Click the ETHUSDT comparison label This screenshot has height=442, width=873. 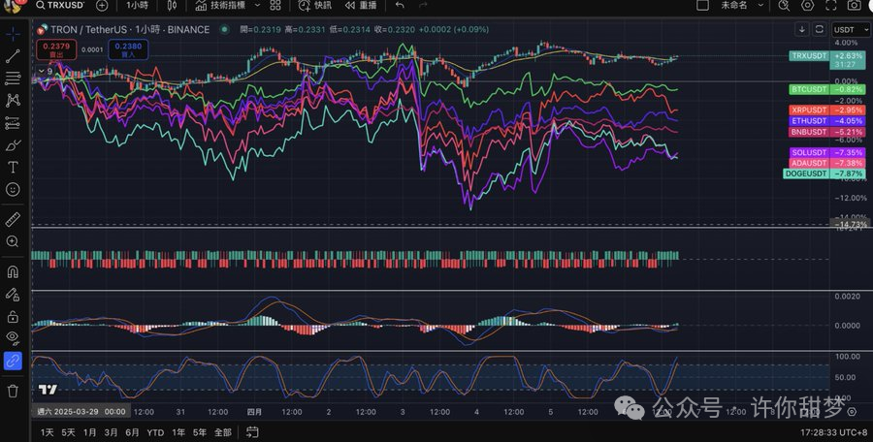point(810,121)
